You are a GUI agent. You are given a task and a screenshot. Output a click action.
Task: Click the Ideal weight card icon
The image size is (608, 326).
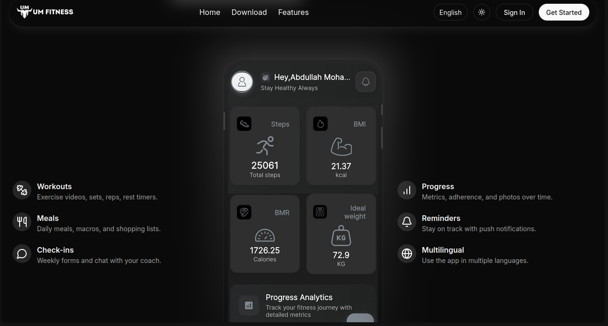click(x=320, y=212)
